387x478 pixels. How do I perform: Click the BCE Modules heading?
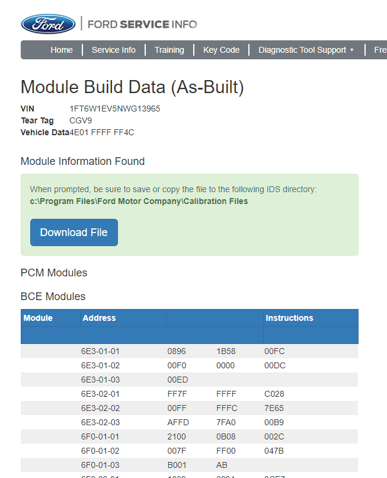[53, 297]
